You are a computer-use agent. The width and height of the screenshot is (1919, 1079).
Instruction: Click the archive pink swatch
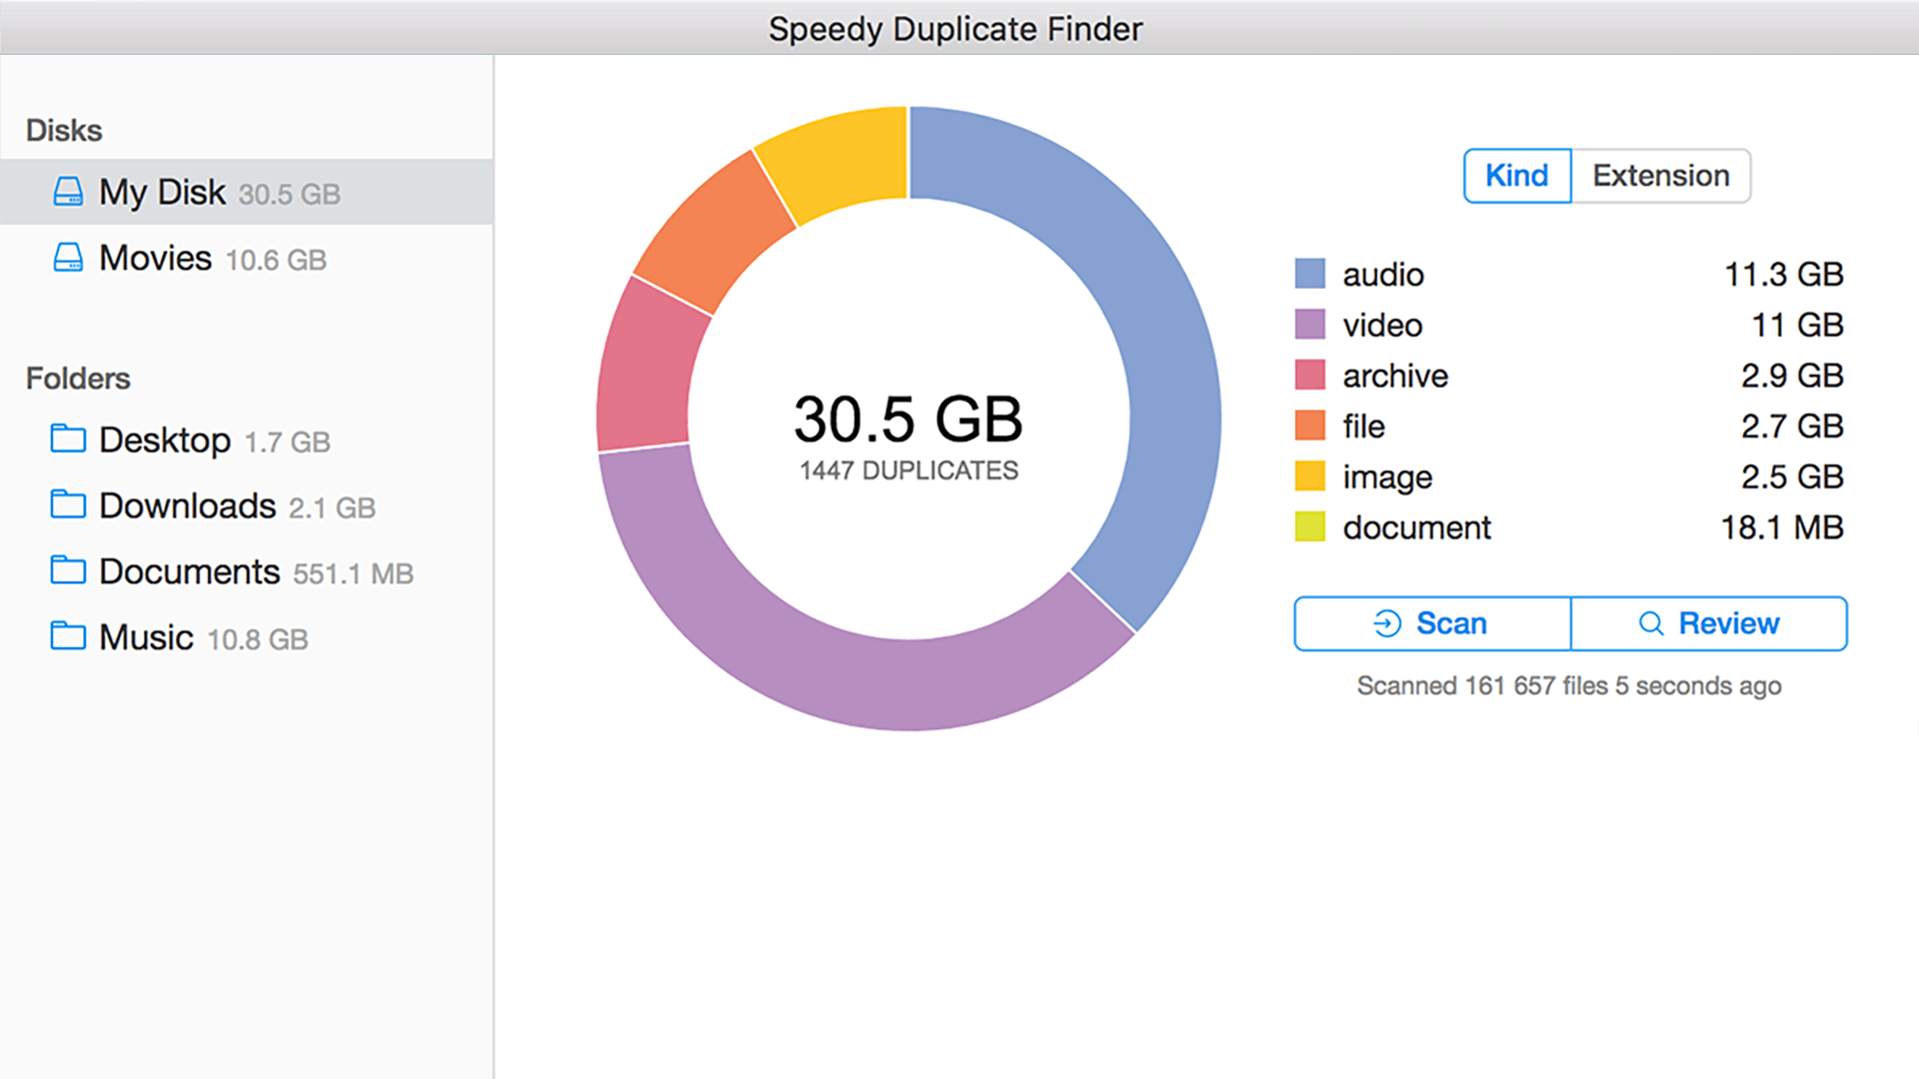(1309, 376)
